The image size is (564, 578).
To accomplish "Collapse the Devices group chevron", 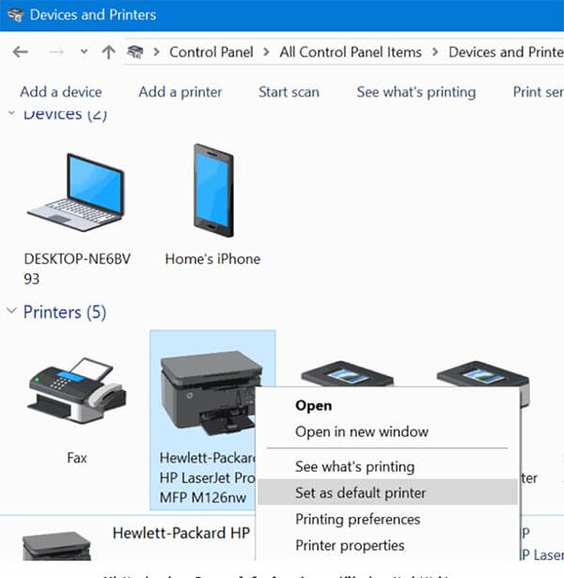I will [x=11, y=113].
